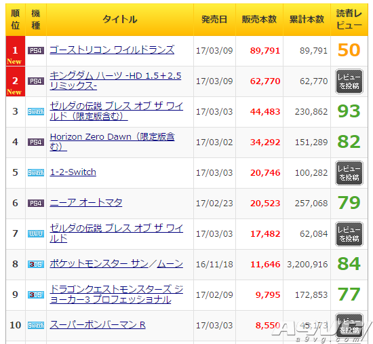The width and height of the screenshot is (373, 344).
Task: Open キングダム ハーツ -HD 1.5+2.5 リミックス- link
Action: tap(115, 81)
